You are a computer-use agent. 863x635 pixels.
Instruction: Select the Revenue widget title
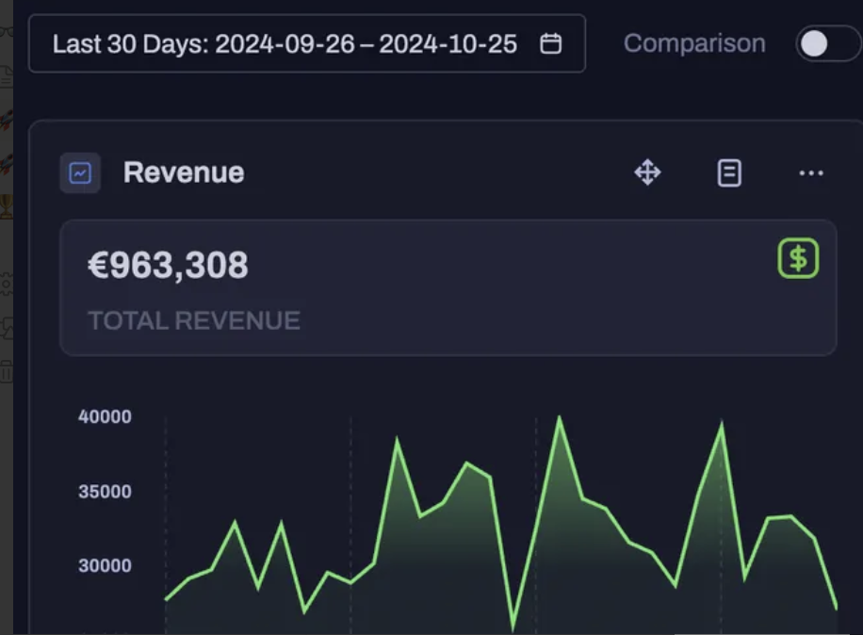tap(184, 173)
